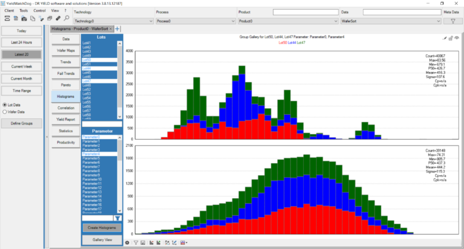The width and height of the screenshot is (464, 249).
Task: Click the camera snapshot icon in the toolbar
Action: tap(24, 18)
